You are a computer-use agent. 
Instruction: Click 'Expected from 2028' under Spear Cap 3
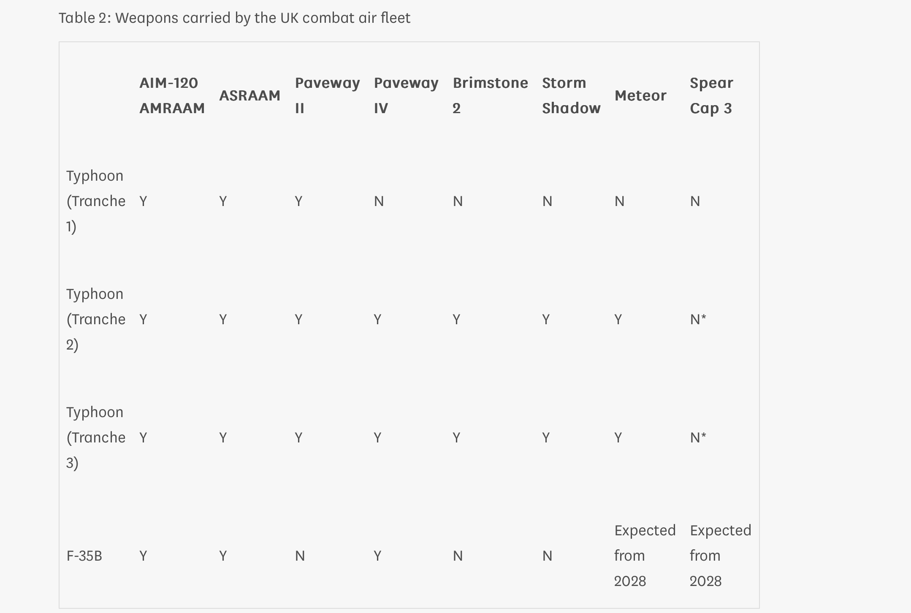point(720,556)
